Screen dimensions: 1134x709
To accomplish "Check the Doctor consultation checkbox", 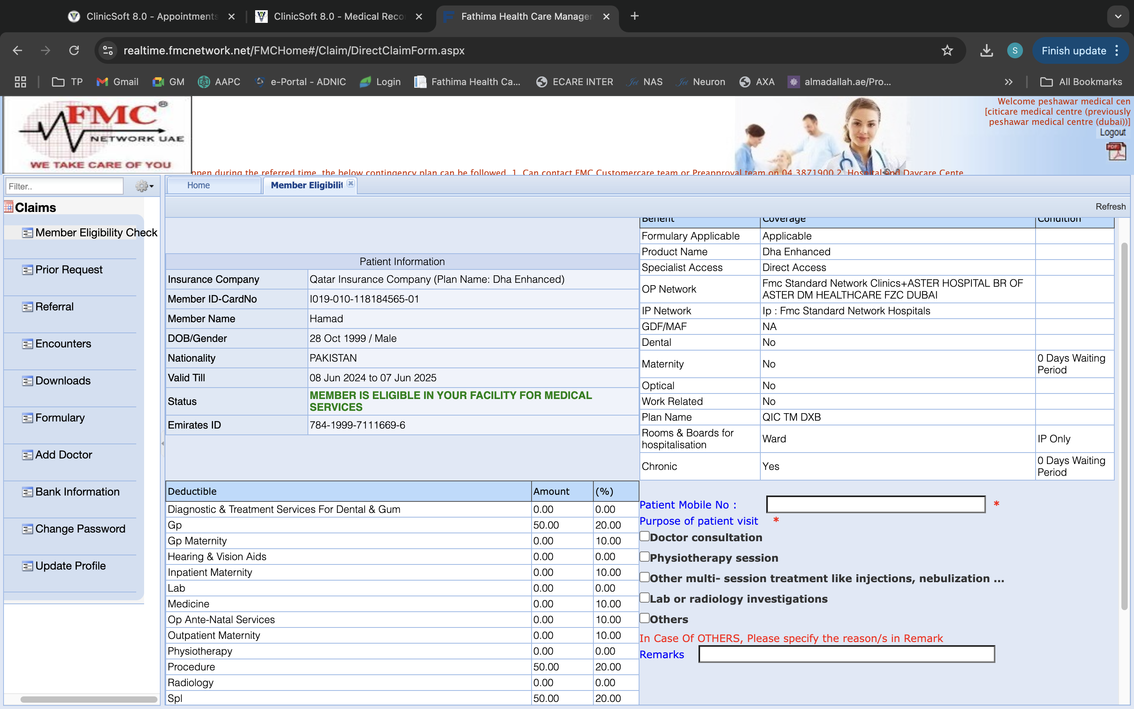I will pos(645,536).
